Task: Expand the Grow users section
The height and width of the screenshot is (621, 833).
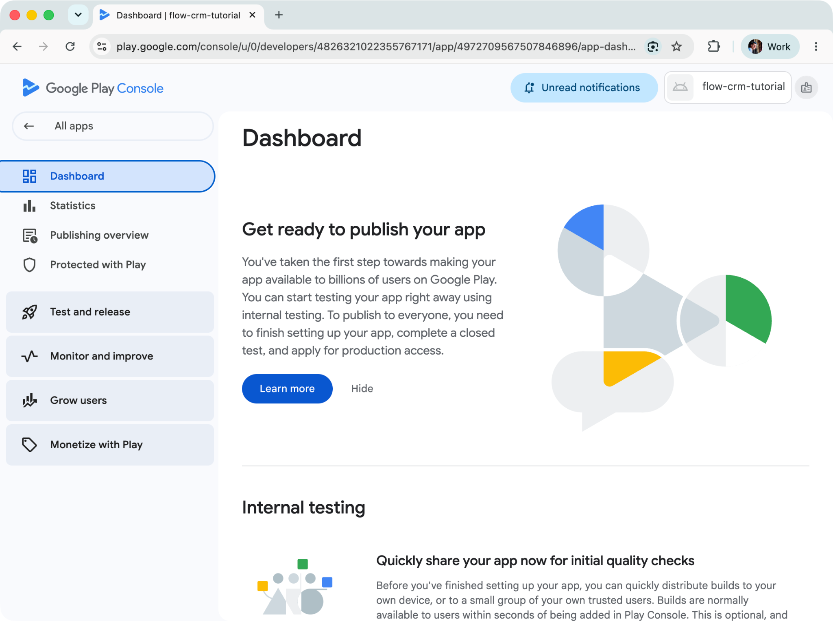Action: (110, 401)
